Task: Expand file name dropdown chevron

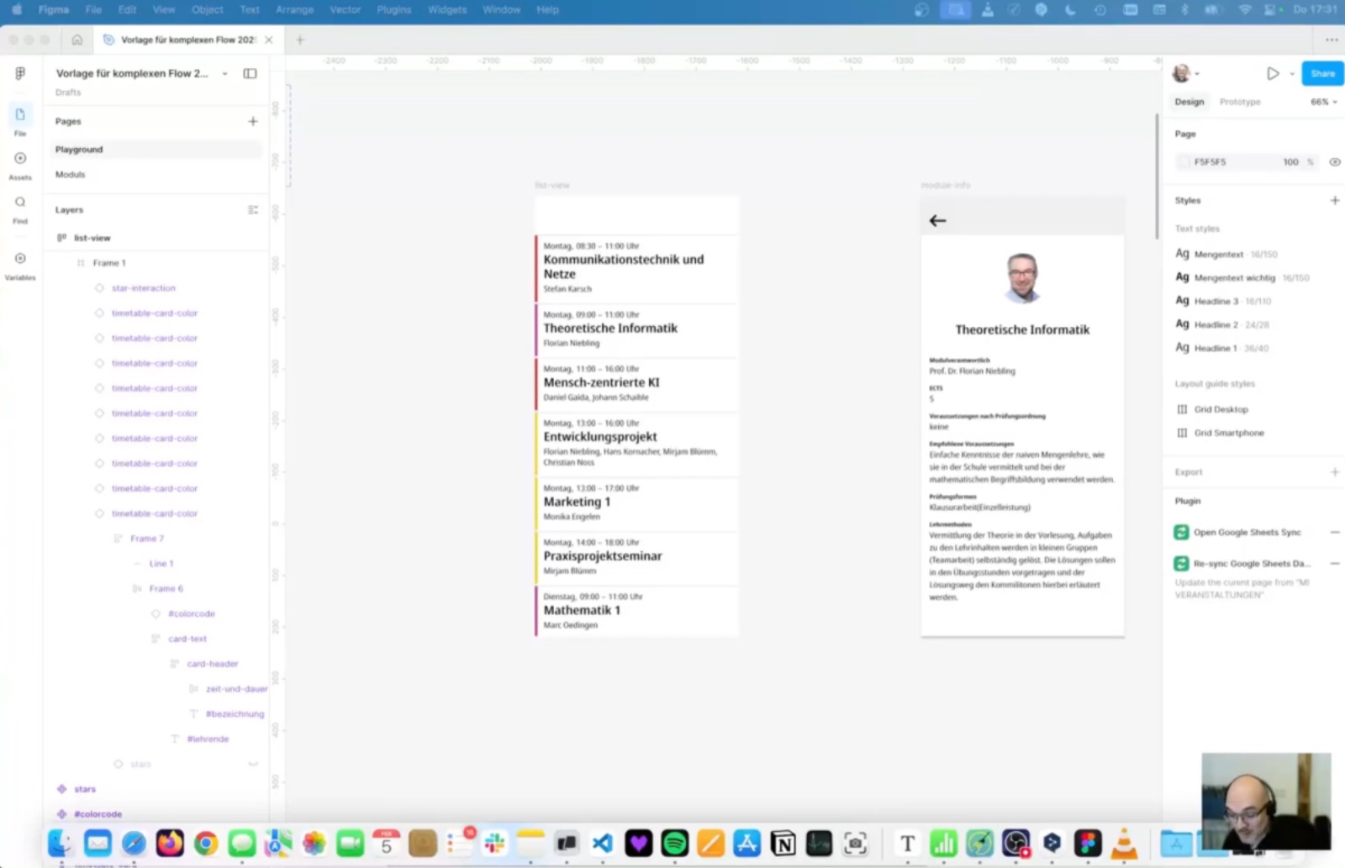Action: coord(224,74)
